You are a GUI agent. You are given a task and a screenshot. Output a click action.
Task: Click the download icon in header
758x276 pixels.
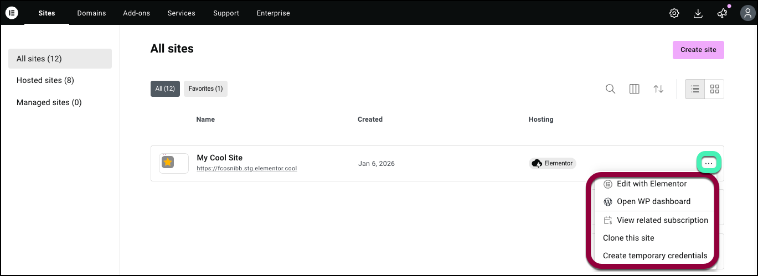tap(698, 13)
